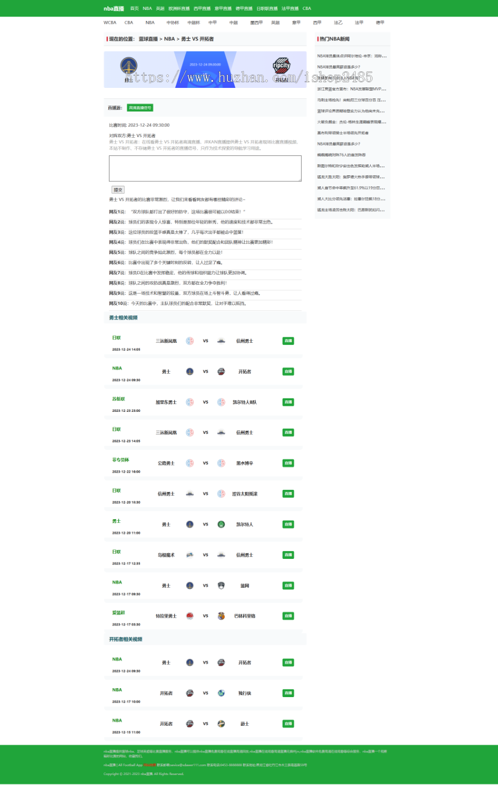
Task: Click 直播 button for 开拓者 vs 爵士
Action: tap(288, 724)
